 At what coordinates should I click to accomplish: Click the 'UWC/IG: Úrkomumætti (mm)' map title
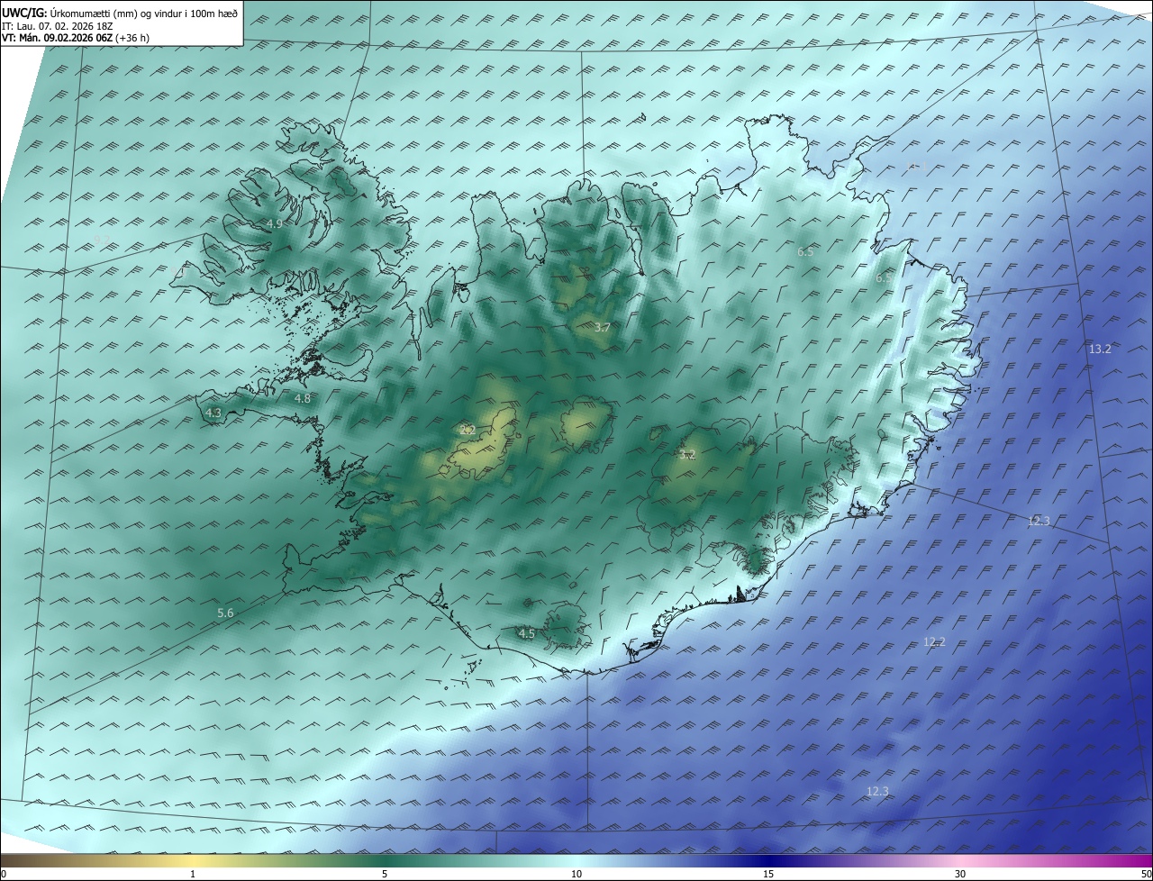[x=121, y=13]
